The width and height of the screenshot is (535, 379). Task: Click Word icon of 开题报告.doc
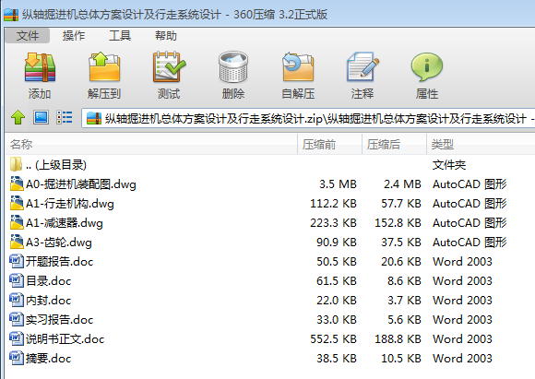(17, 261)
